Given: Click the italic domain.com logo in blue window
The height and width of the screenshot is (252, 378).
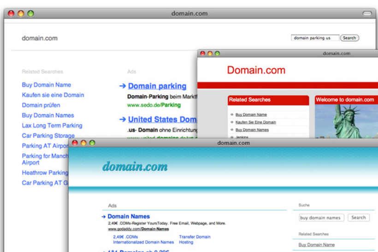Looking at the screenshot, I should [135, 167].
